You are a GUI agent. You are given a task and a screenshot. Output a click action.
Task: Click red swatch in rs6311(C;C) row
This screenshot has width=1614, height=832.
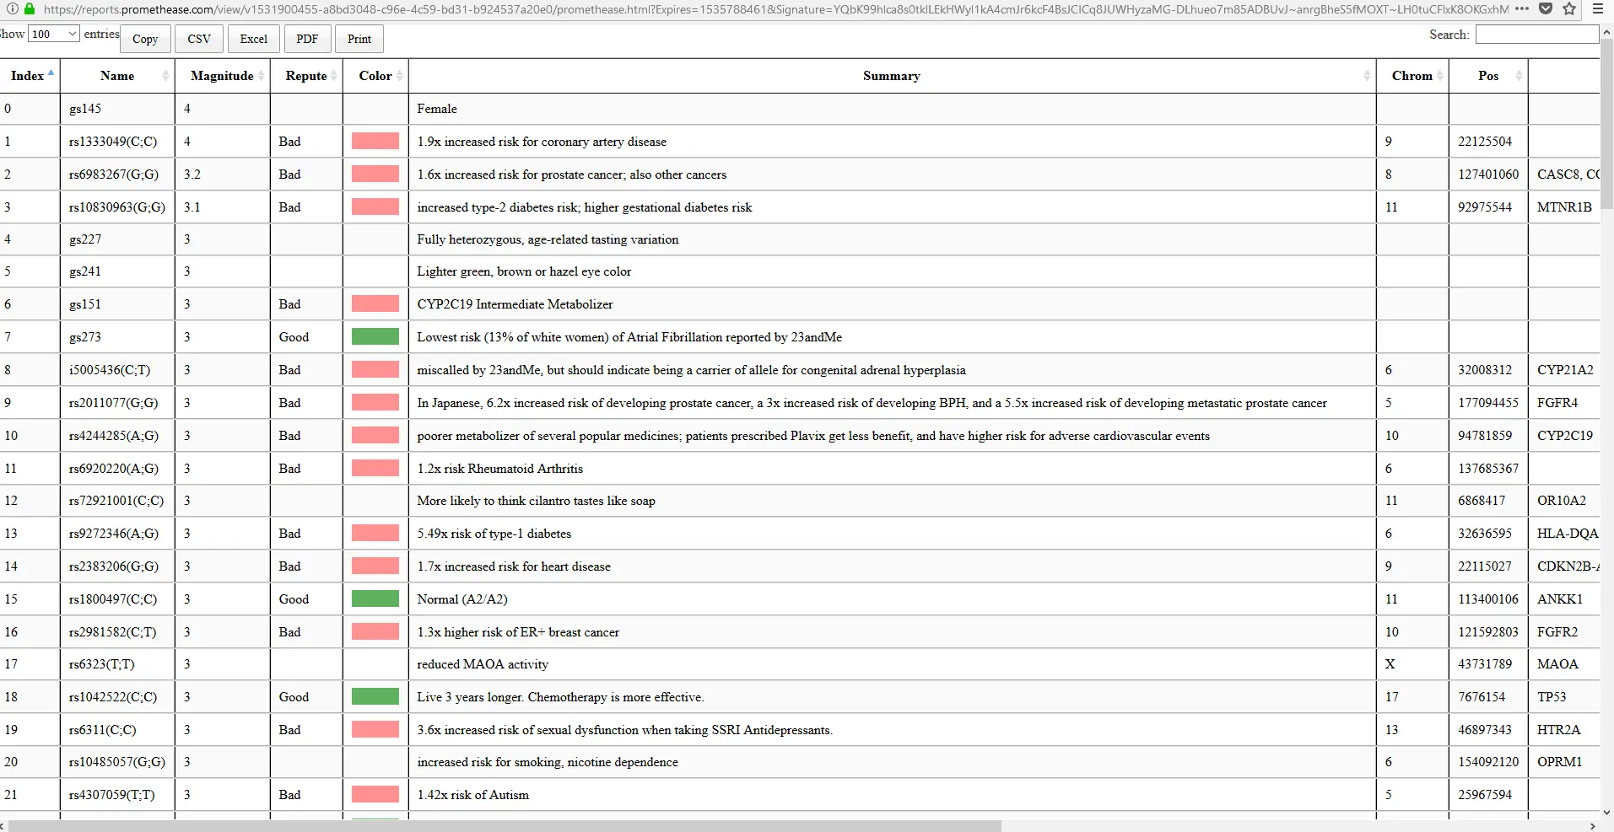(375, 729)
